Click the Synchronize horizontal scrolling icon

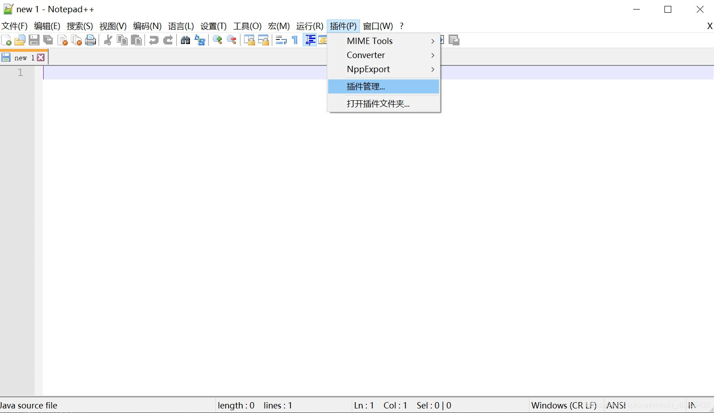point(264,40)
